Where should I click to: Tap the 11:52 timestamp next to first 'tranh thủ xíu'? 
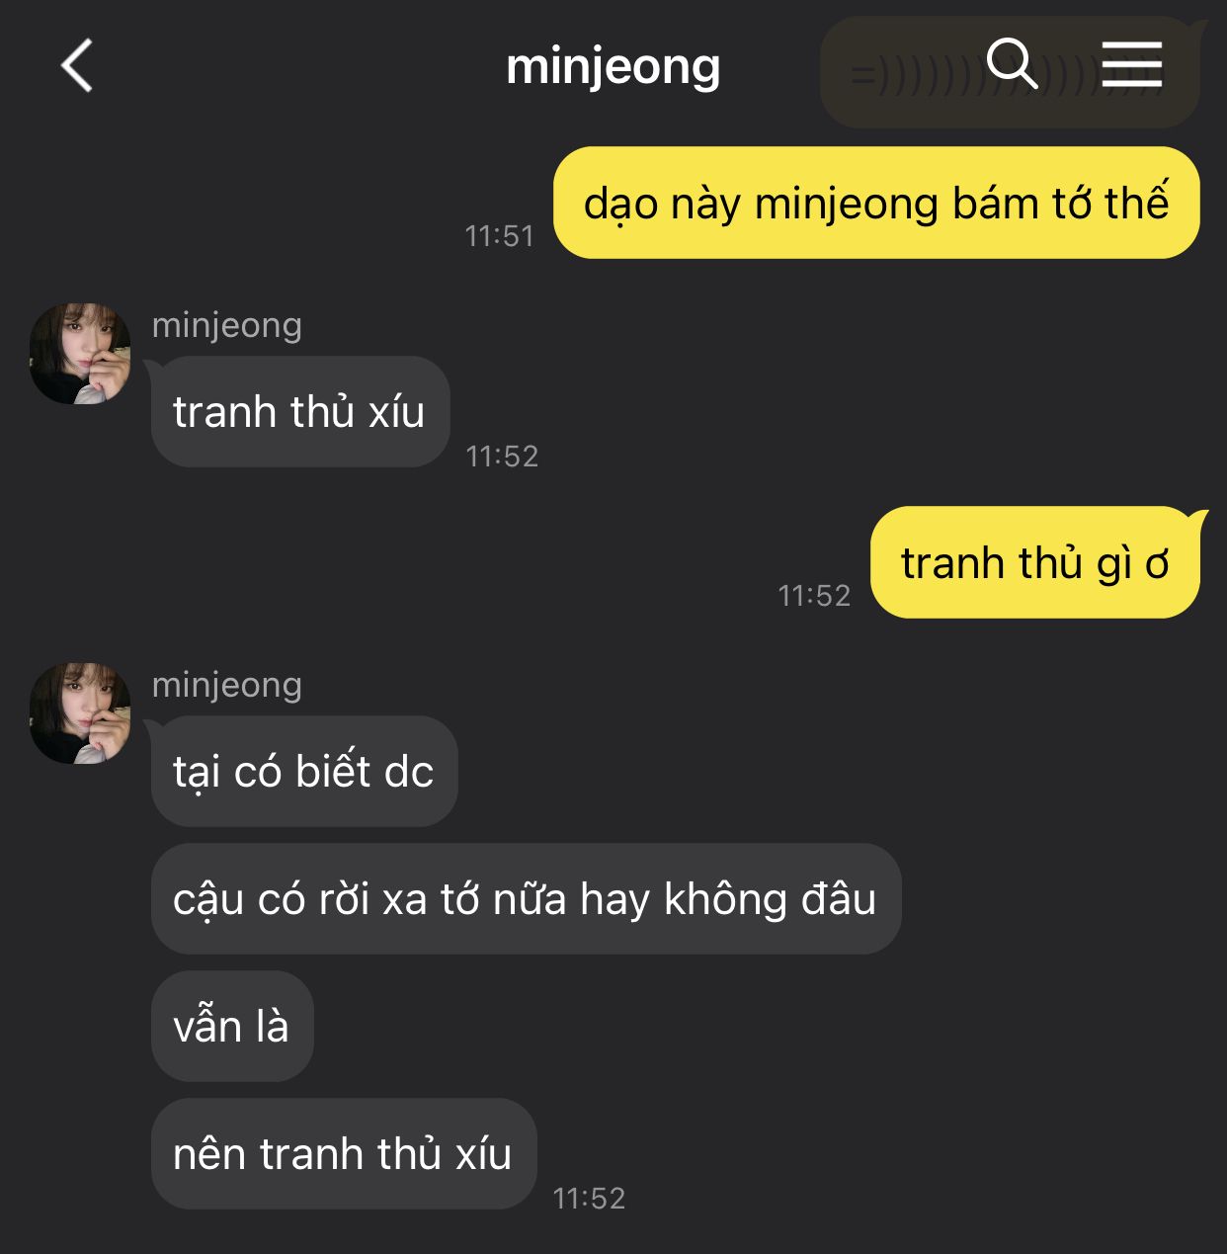click(x=502, y=457)
